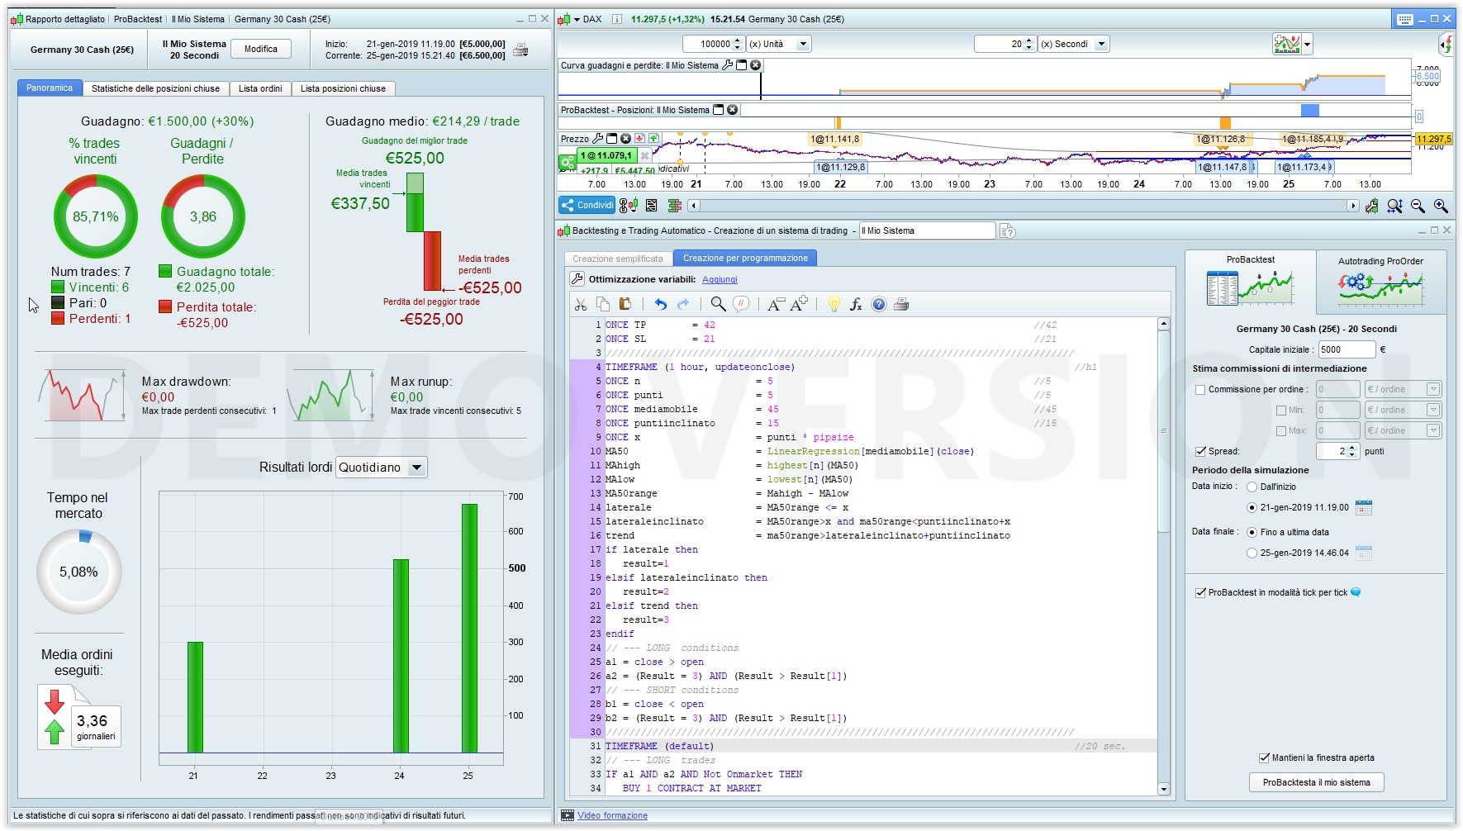Open the Creazione semplificata tab
Viewport: 1463px width, 831px height.
[618, 259]
